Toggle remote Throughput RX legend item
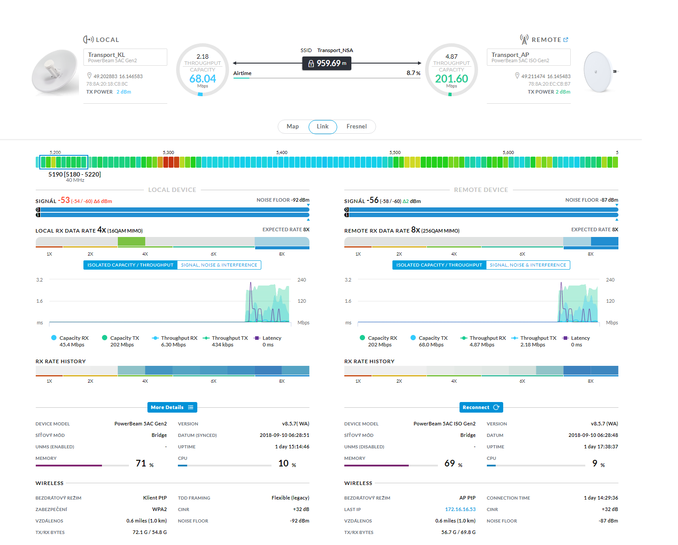The image size is (678, 545). [x=483, y=341]
